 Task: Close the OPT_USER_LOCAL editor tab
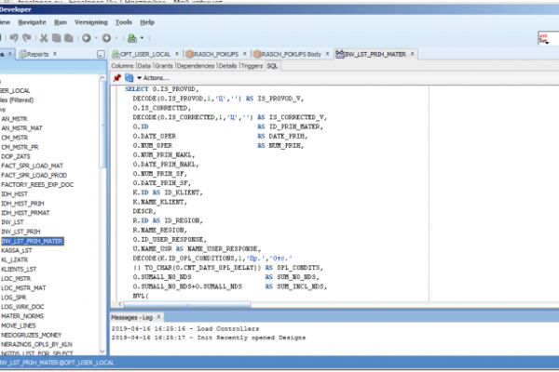[x=177, y=54]
